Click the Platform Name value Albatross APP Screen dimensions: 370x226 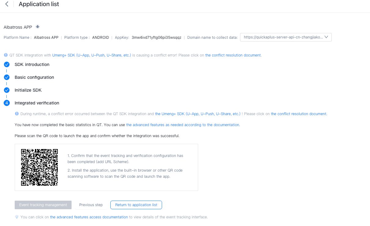point(46,38)
